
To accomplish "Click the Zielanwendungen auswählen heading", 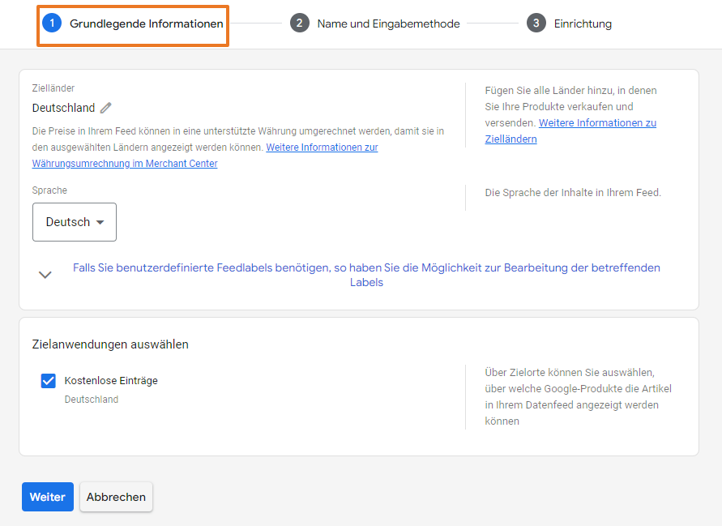I will [x=110, y=344].
